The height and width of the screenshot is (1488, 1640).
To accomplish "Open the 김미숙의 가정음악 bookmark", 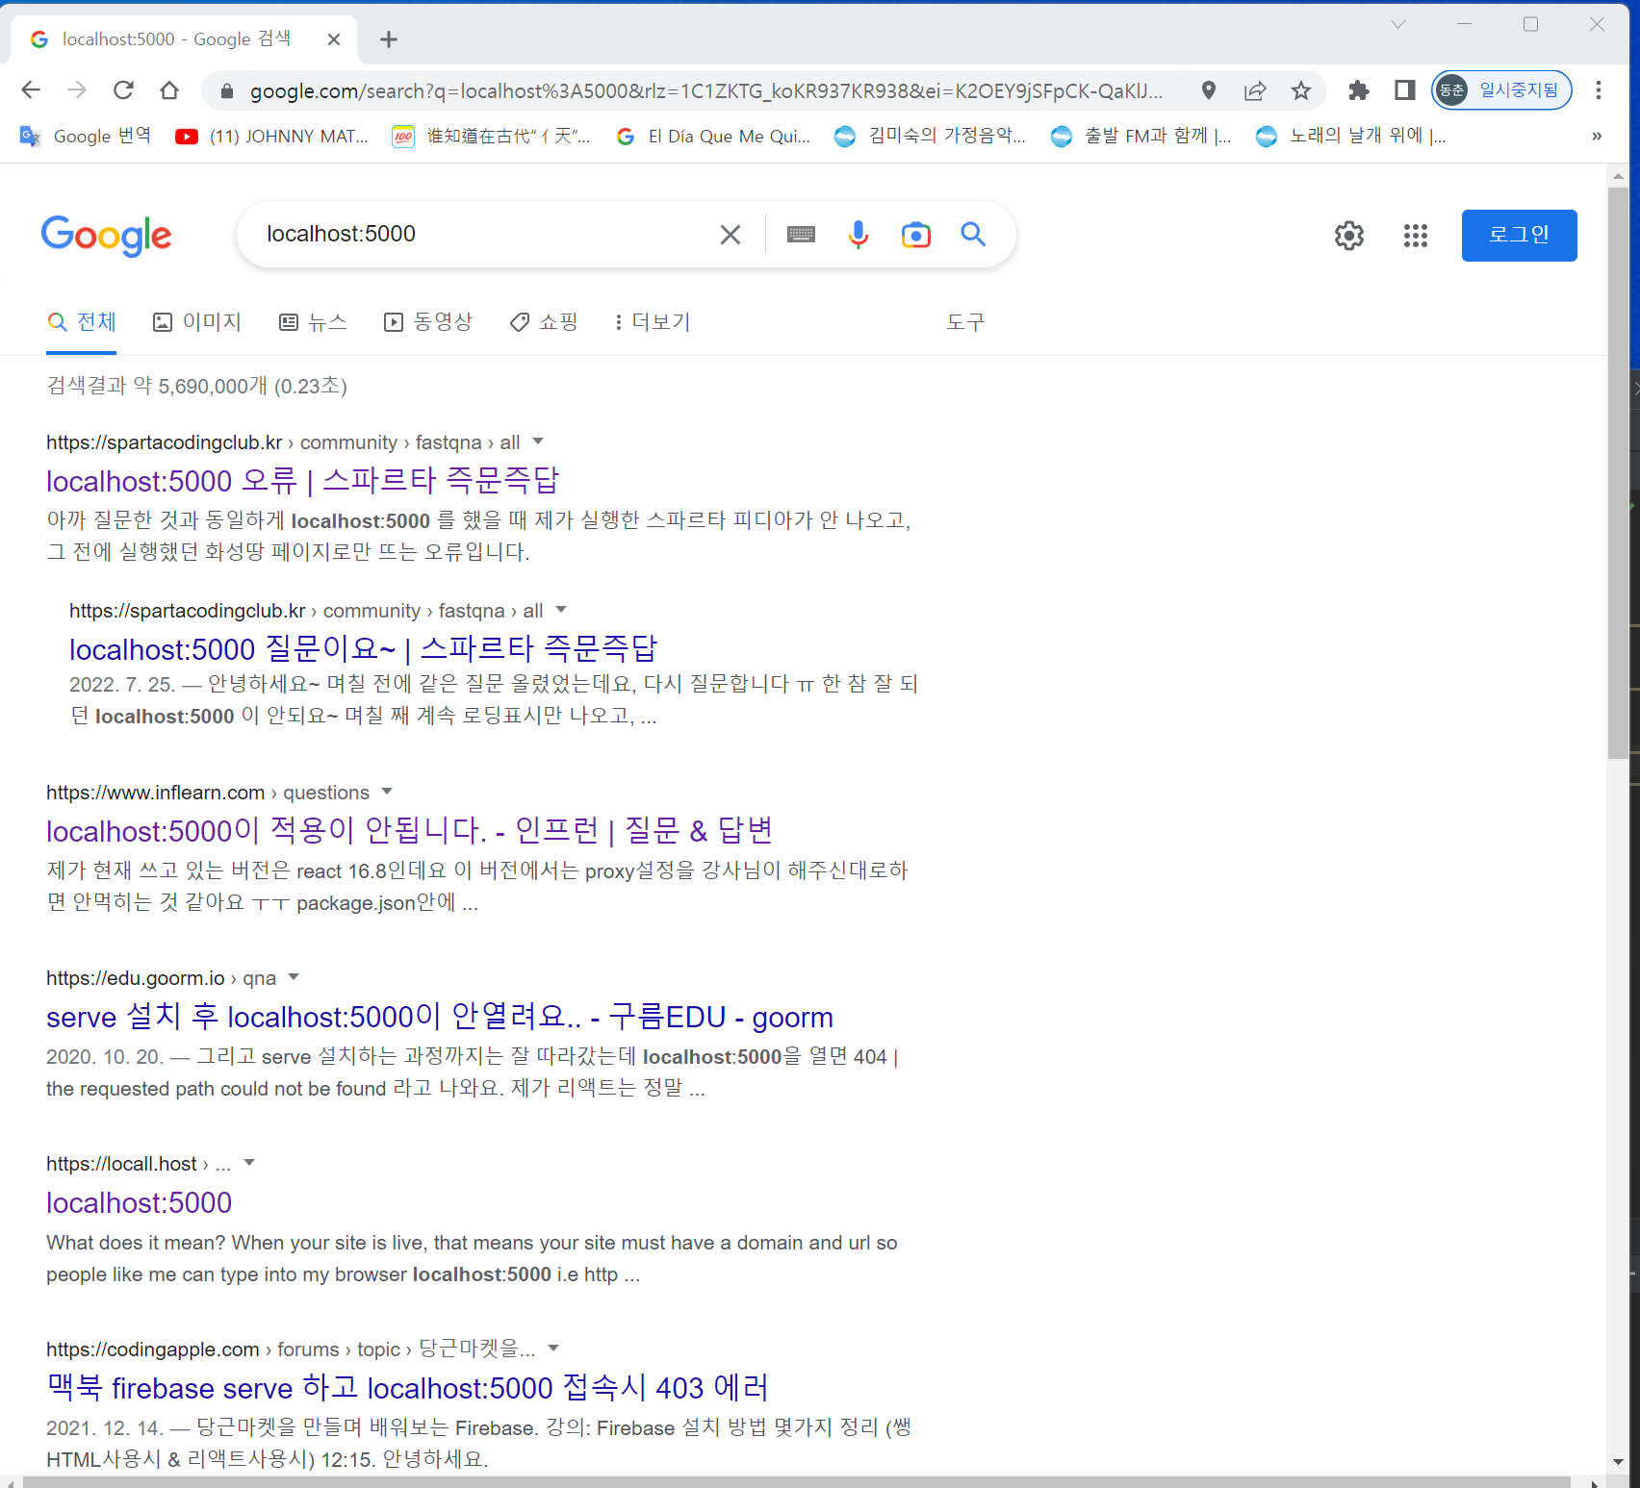I will [930, 137].
